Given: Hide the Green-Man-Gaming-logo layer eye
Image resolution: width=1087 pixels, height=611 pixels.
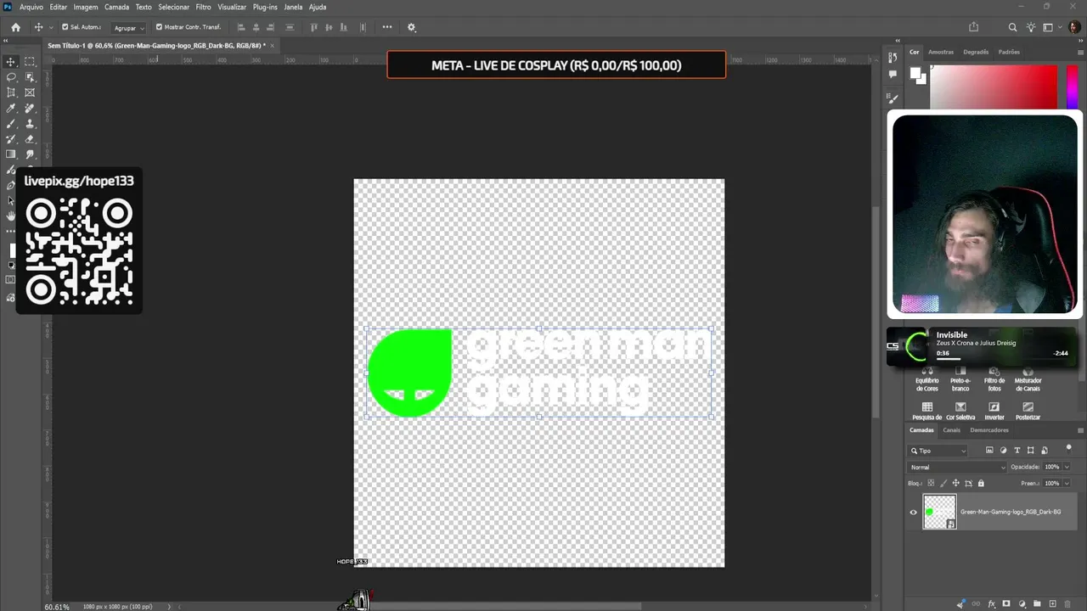Looking at the screenshot, I should point(914,512).
